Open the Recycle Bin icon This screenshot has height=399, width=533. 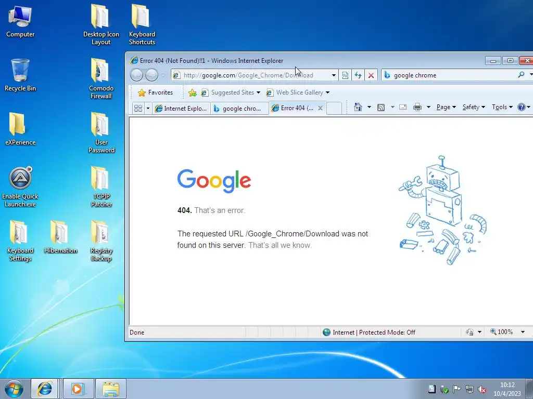(20, 75)
